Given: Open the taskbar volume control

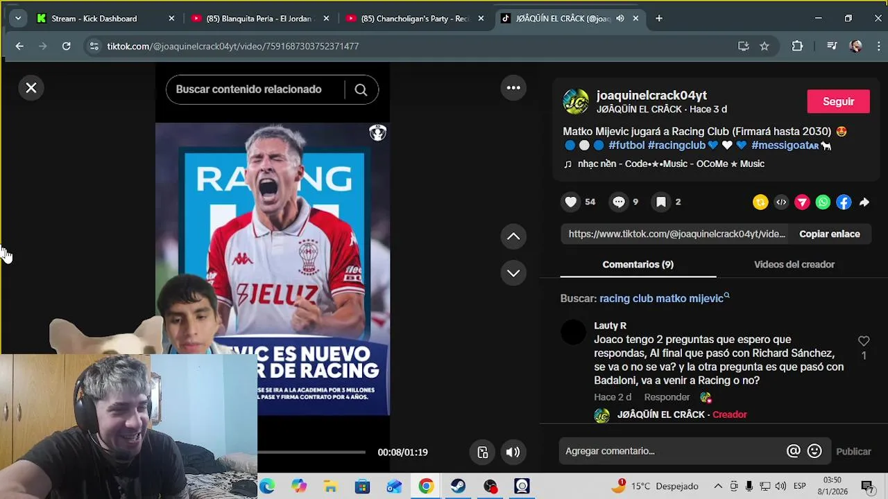Looking at the screenshot, I should [780, 487].
